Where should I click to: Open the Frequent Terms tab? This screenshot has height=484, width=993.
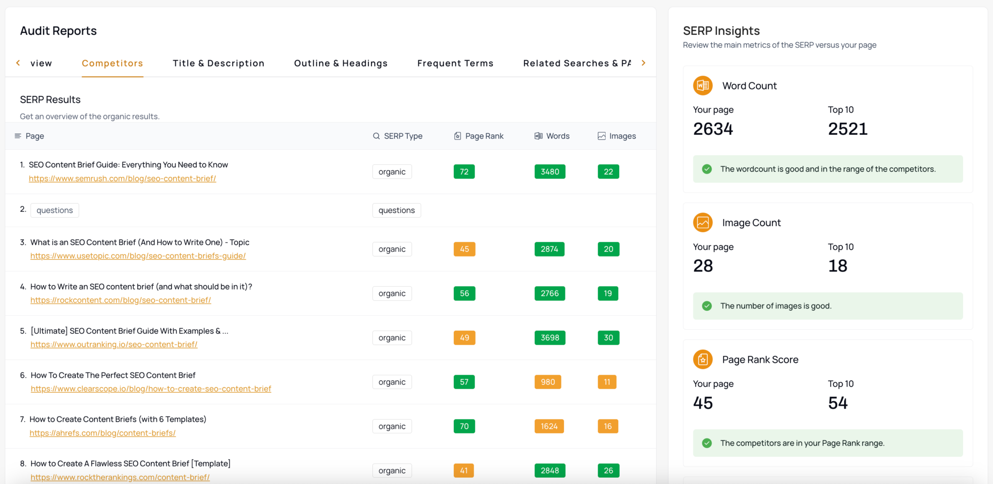455,63
